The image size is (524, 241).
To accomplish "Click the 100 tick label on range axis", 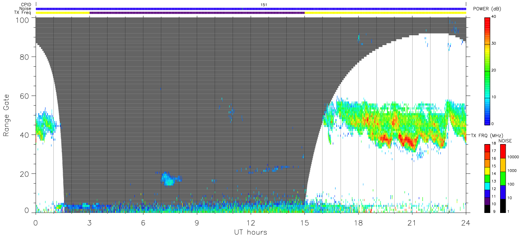I will [23, 20].
